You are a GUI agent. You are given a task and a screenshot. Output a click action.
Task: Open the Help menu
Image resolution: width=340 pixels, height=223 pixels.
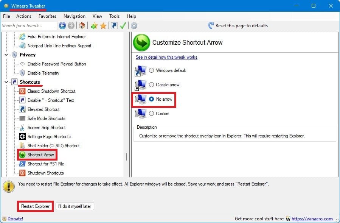pyautogui.click(x=131, y=16)
